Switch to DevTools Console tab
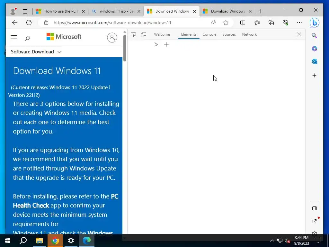329x247 pixels. (209, 34)
